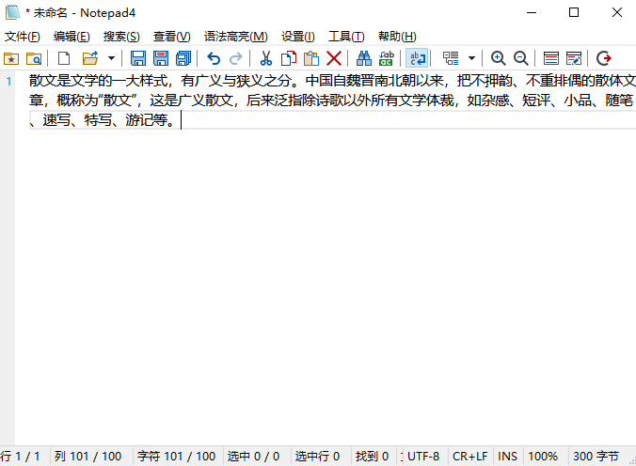This screenshot has height=466, width=636.
Task: Click line number 1 in the margin
Action: coord(8,82)
